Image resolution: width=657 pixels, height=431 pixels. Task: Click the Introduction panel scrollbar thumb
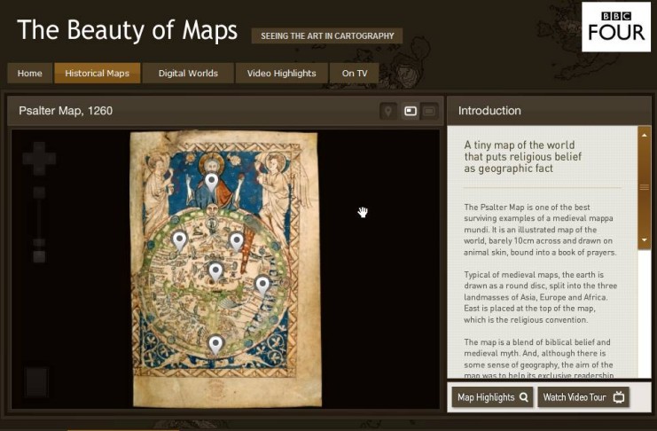[645, 187]
